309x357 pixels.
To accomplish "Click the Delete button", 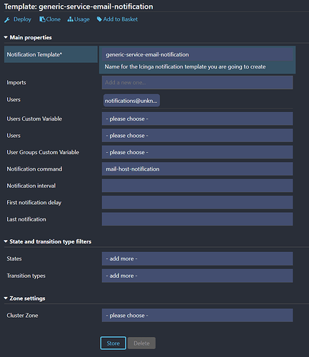I will [x=141, y=343].
